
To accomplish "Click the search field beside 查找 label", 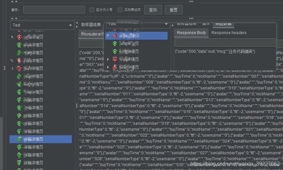I will click(54, 10).
